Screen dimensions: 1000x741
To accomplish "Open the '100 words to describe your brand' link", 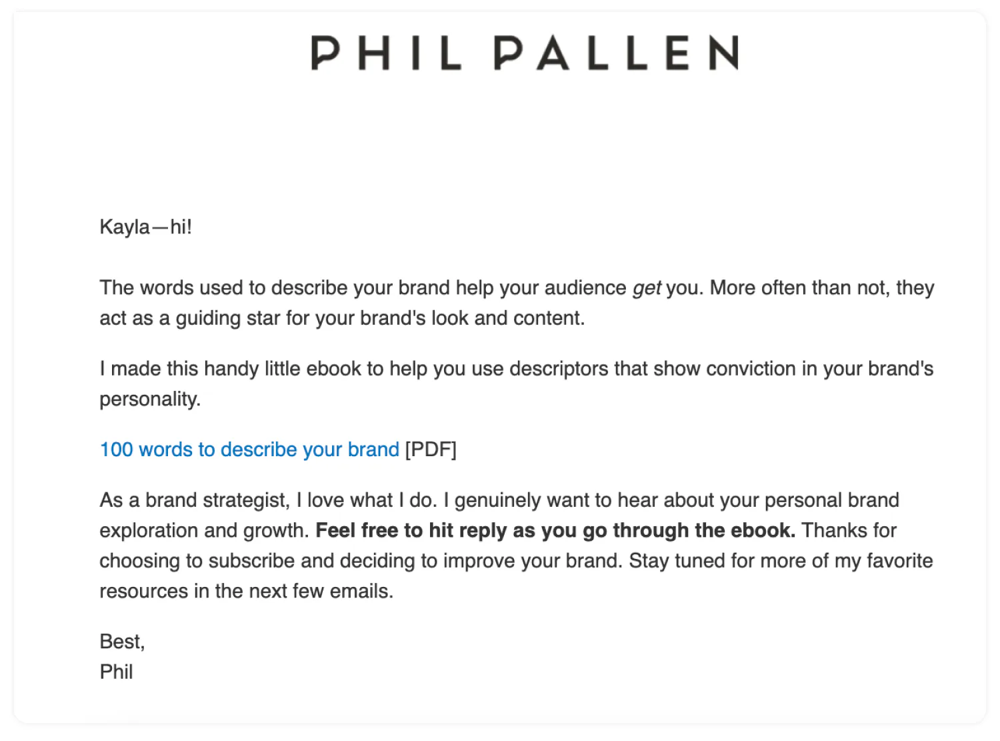I will (x=249, y=450).
